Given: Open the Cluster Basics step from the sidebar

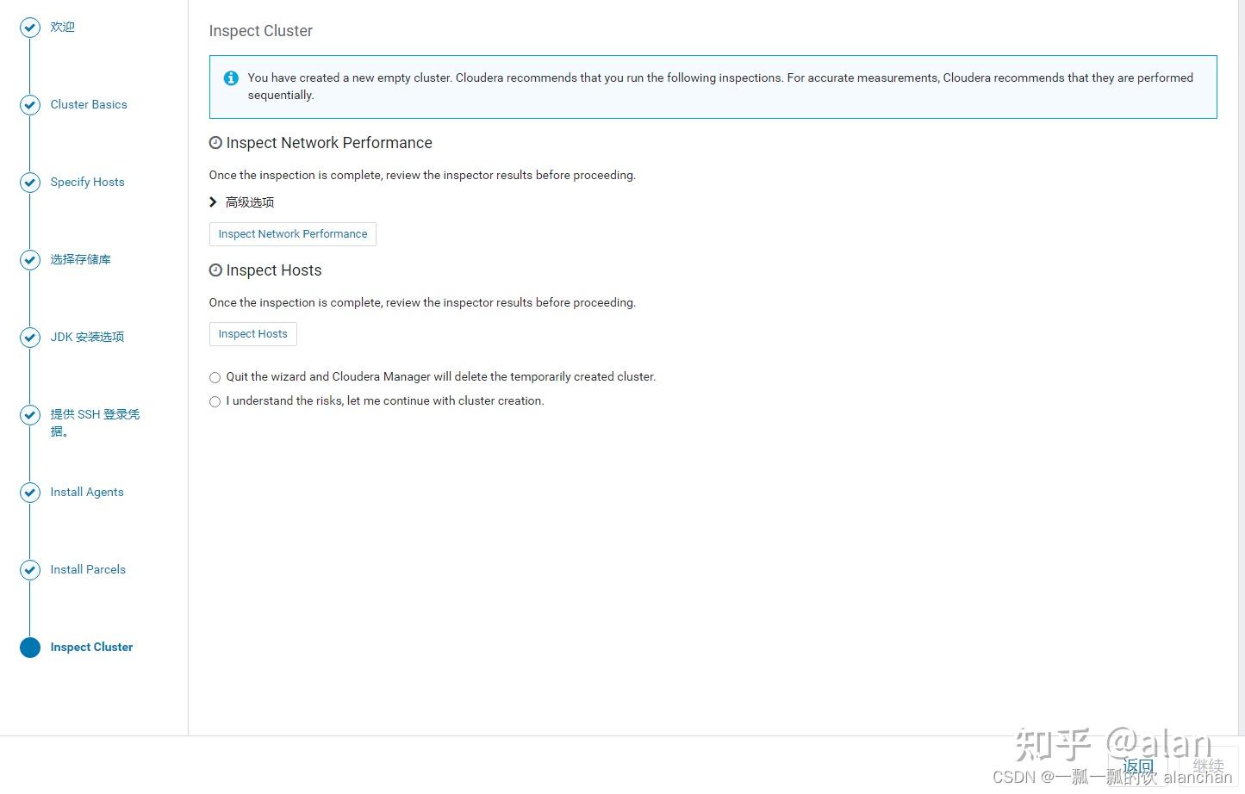Looking at the screenshot, I should click(x=89, y=104).
